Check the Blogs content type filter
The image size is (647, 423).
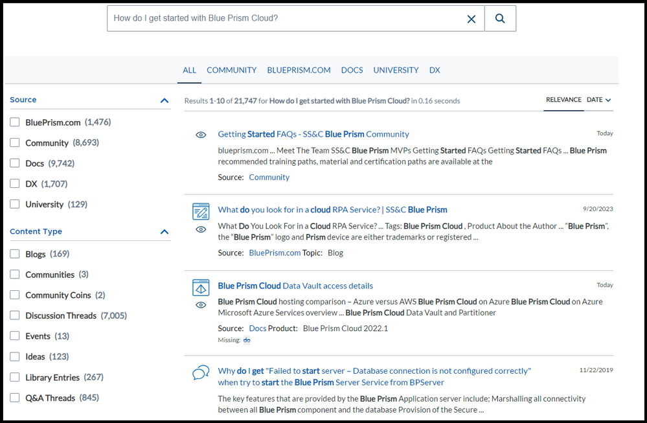(x=15, y=254)
